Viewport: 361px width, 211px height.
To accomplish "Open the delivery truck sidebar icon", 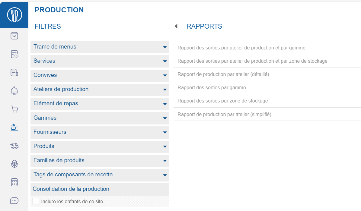I will point(14,146).
